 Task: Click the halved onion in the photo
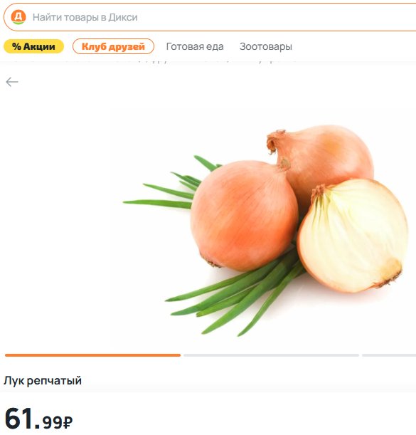(x=353, y=236)
